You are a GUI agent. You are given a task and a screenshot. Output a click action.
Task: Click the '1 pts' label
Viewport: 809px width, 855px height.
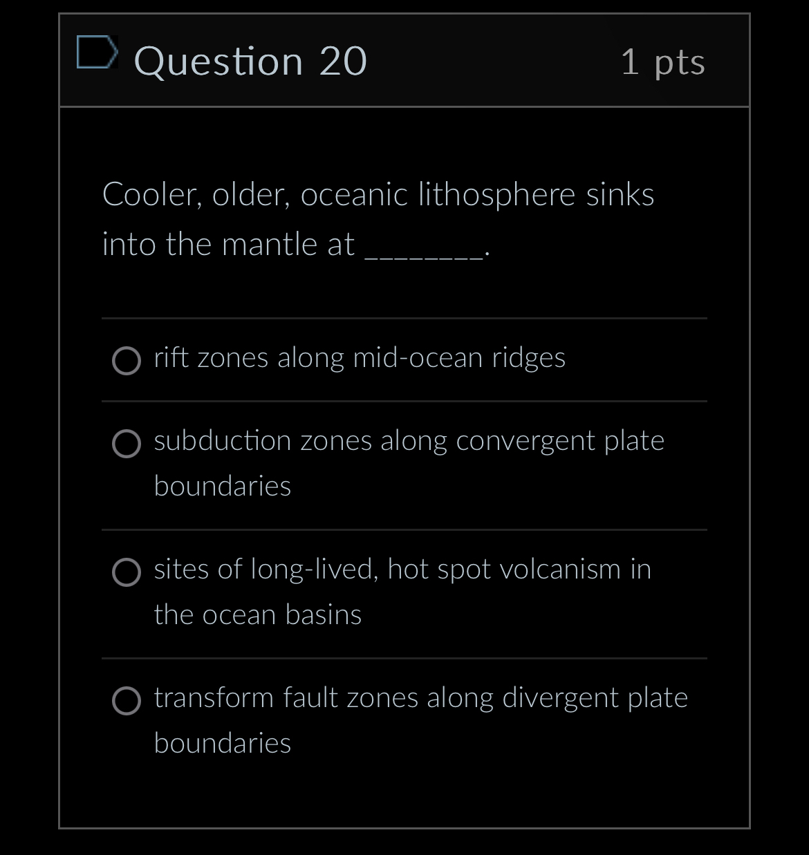pyautogui.click(x=664, y=61)
